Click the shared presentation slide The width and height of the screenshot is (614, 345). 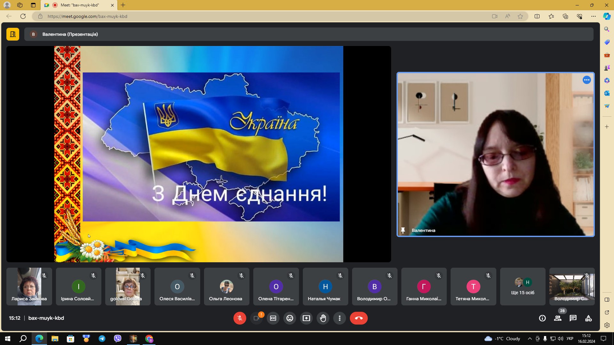click(199, 154)
